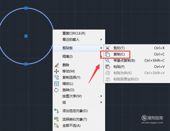Click the 带基点复制(B) icon
170x131 pixels.
coord(108,61)
